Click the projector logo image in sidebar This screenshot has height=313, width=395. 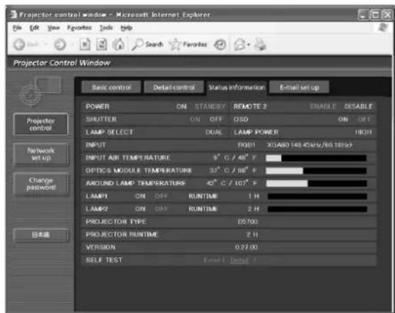40,92
